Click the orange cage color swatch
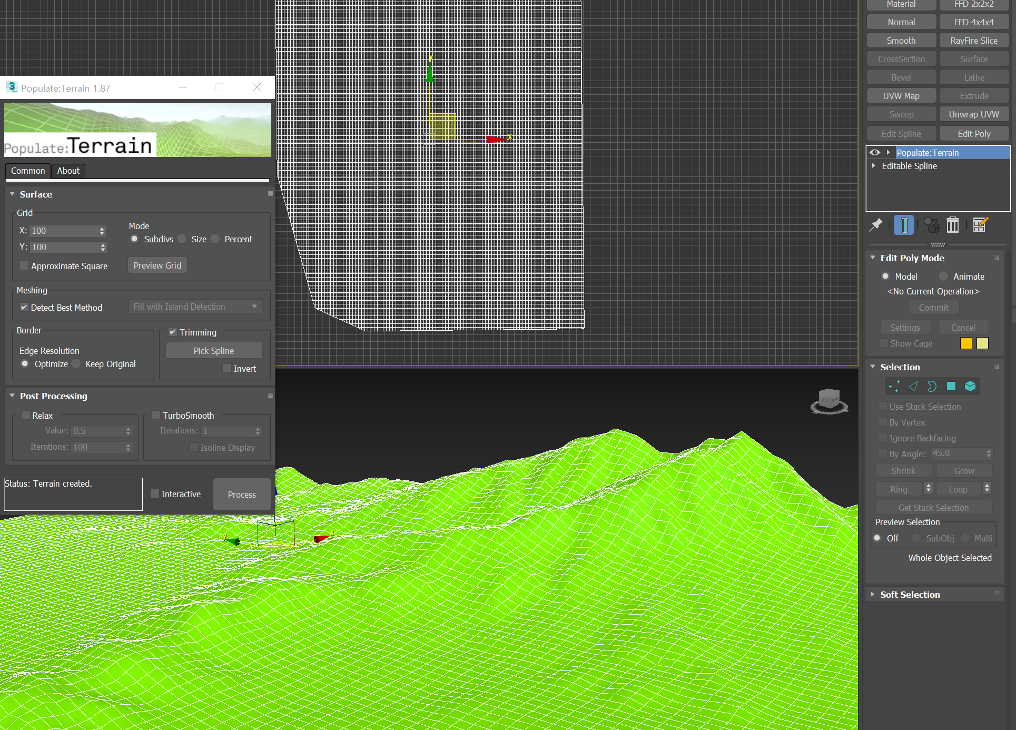Viewport: 1016px width, 730px height. point(966,343)
